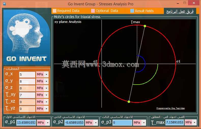Click the σ_y input field
Screen dimensions: 201x129
click(27, 82)
